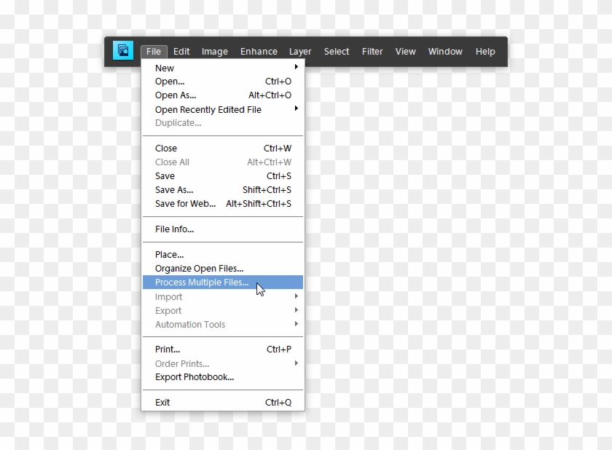
Task: Open the Help menu
Action: coord(485,51)
